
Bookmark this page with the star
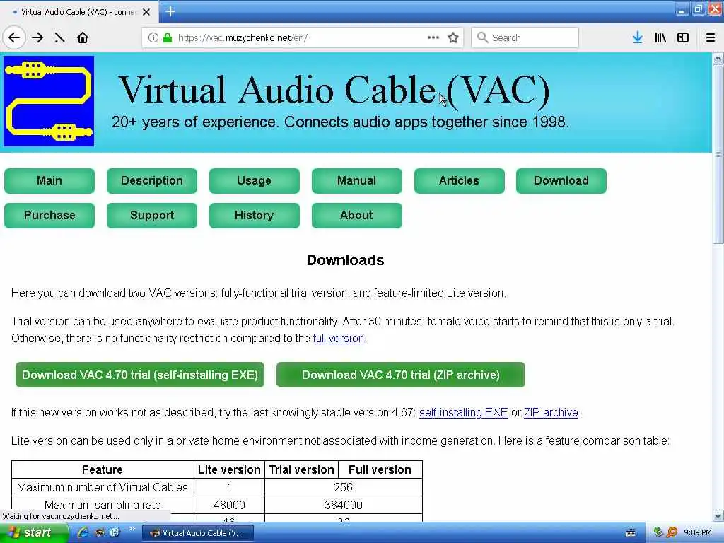453,38
